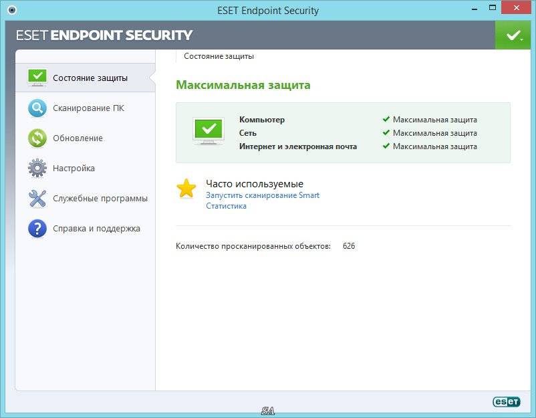Click Максимальная защита status in Сеть row
The height and width of the screenshot is (418, 536).
[x=435, y=133]
